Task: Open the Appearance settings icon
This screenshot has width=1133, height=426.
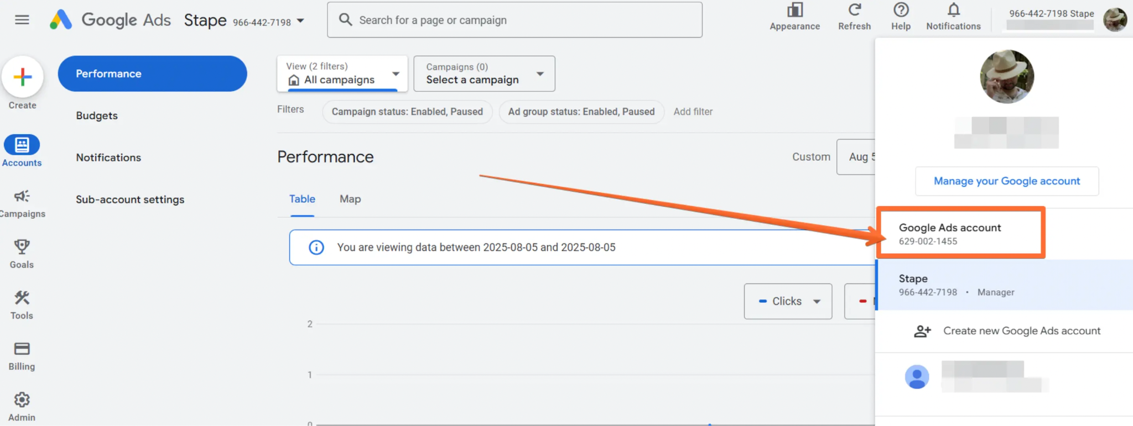Action: point(795,10)
